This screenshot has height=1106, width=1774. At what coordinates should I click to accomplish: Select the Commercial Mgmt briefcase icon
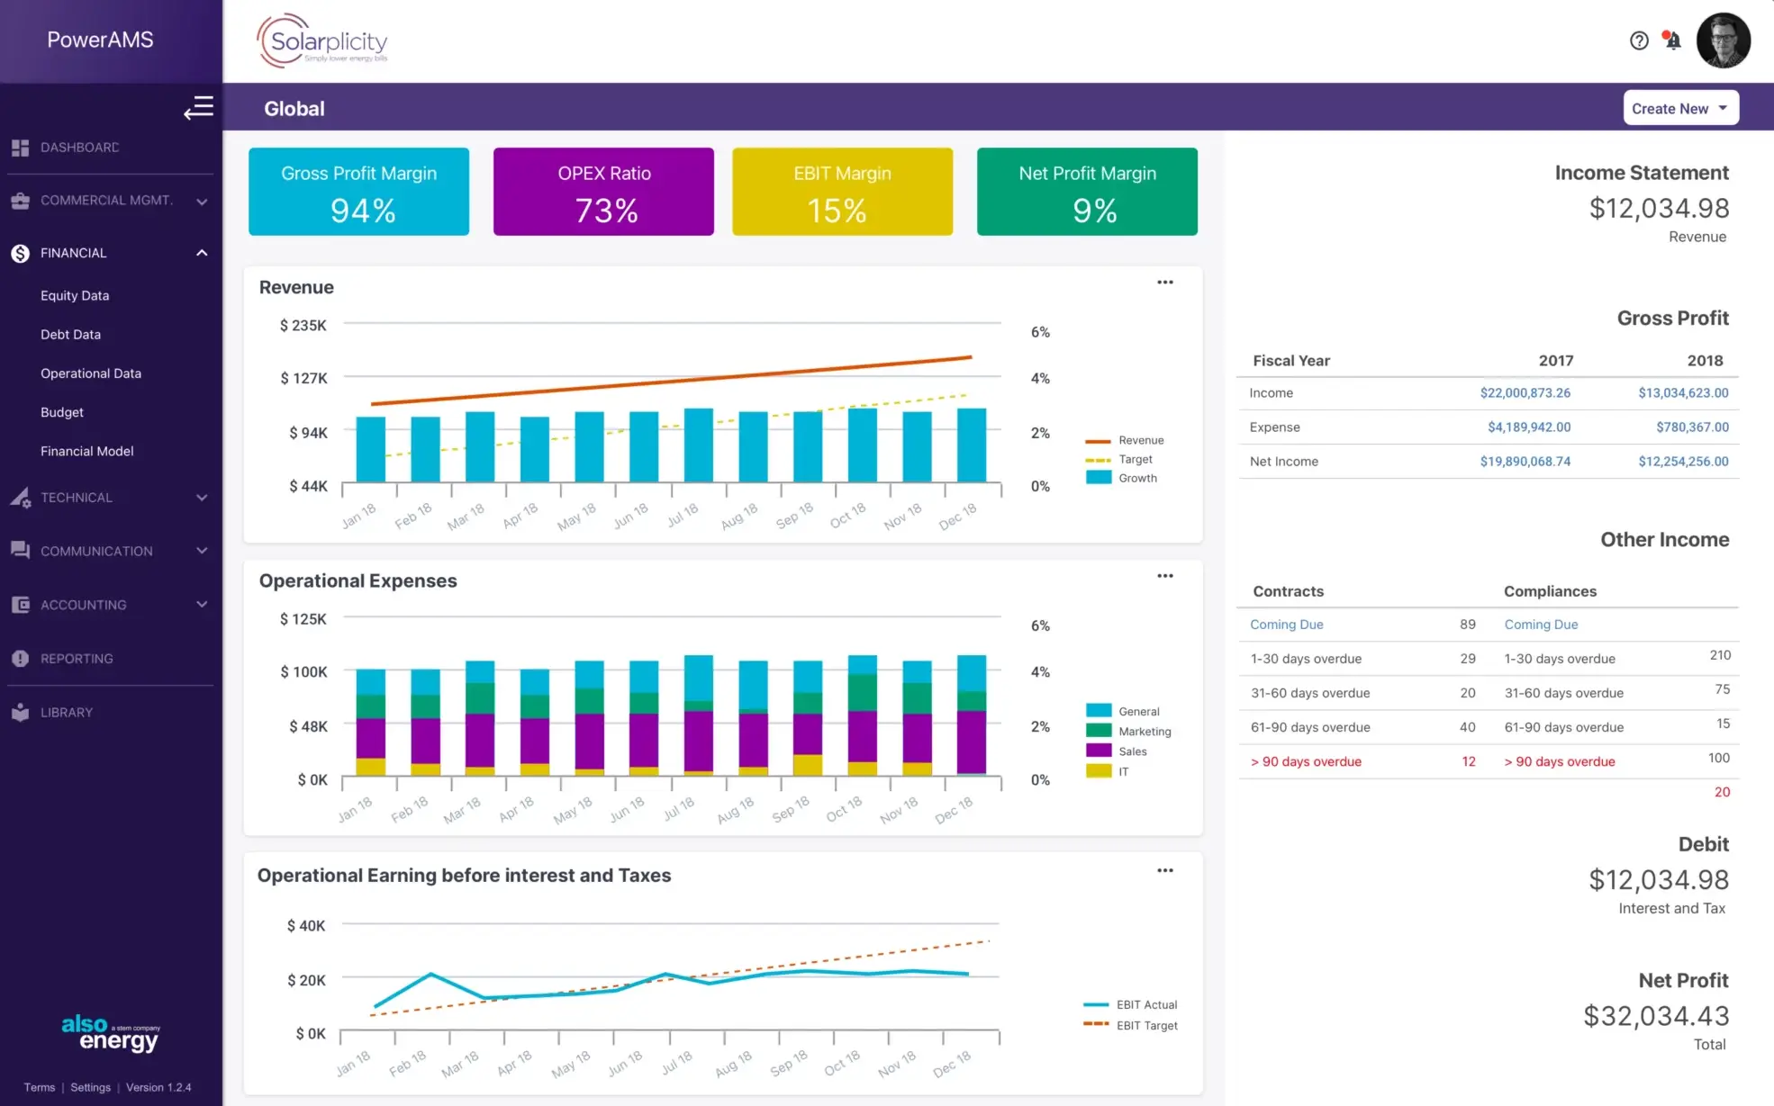[x=20, y=200]
